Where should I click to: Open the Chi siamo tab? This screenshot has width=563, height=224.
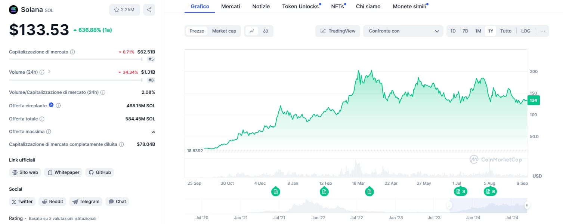click(x=368, y=6)
